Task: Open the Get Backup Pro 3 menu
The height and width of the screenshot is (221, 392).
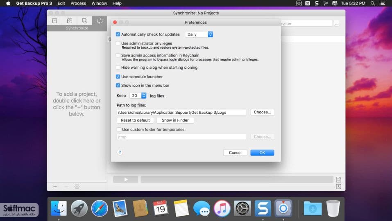Action: pos(34,3)
